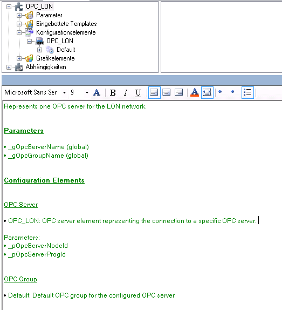Screen dimensions: 282x310
Task: Select Eingebettete Templates in the tree
Action: point(66,24)
